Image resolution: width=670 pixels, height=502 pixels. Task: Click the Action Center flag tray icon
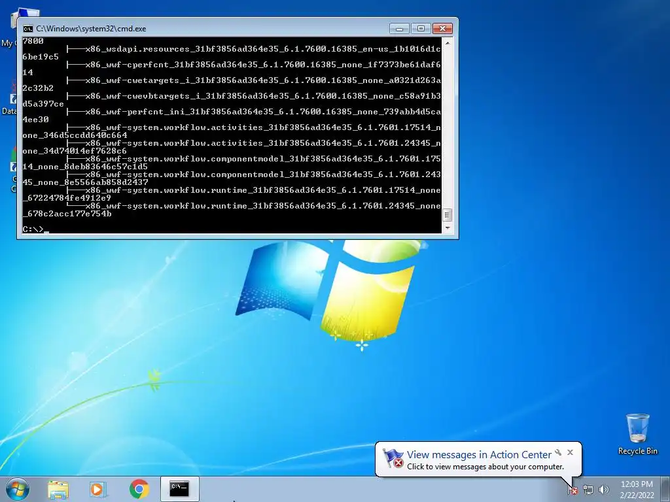(572, 490)
